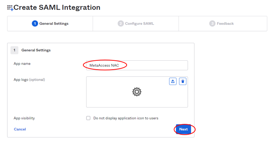
Task: Click the step 2 circle icon
Action: 121,23
